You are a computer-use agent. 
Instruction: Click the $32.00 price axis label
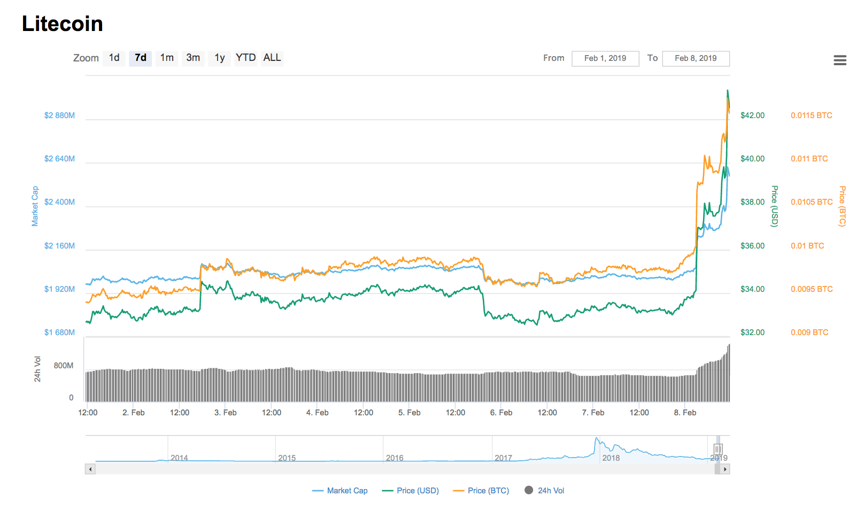coord(752,332)
